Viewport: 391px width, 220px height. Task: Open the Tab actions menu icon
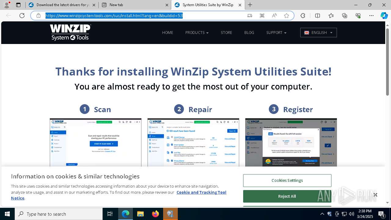point(18,5)
